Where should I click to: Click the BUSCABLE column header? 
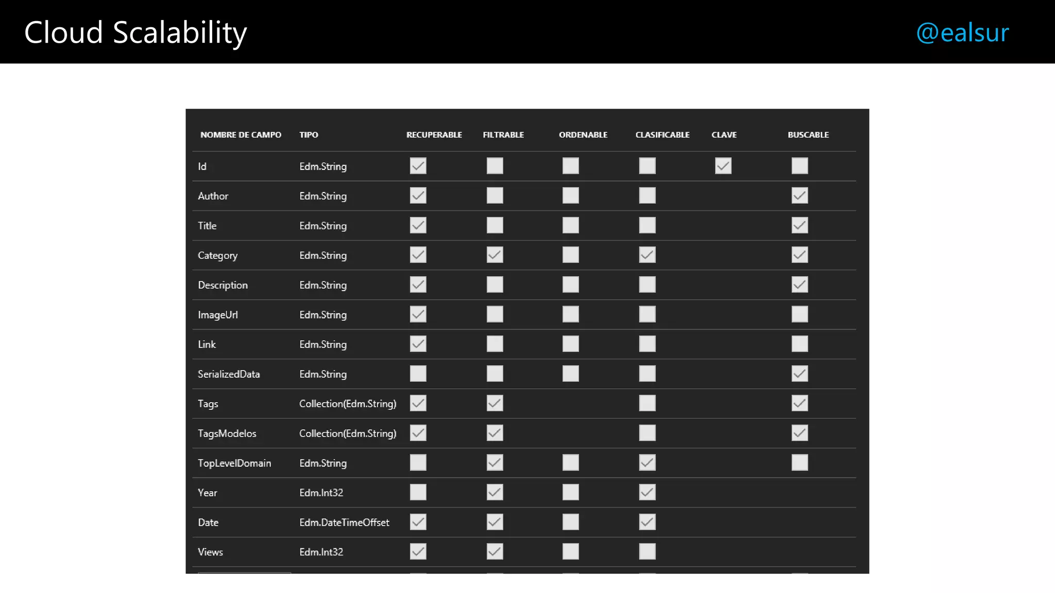(808, 135)
